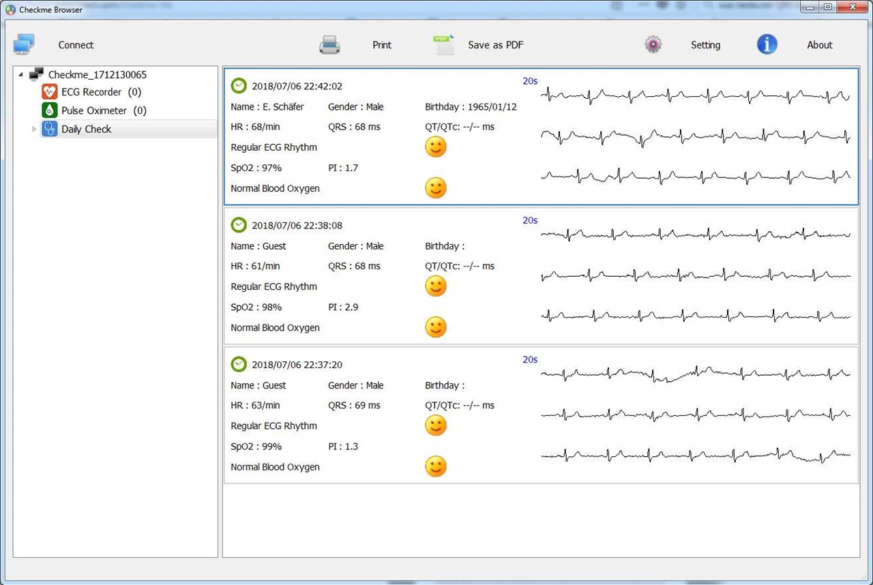Click ECG waveform of 22:42:02 record
The width and height of the screenshot is (873, 585).
696,136
